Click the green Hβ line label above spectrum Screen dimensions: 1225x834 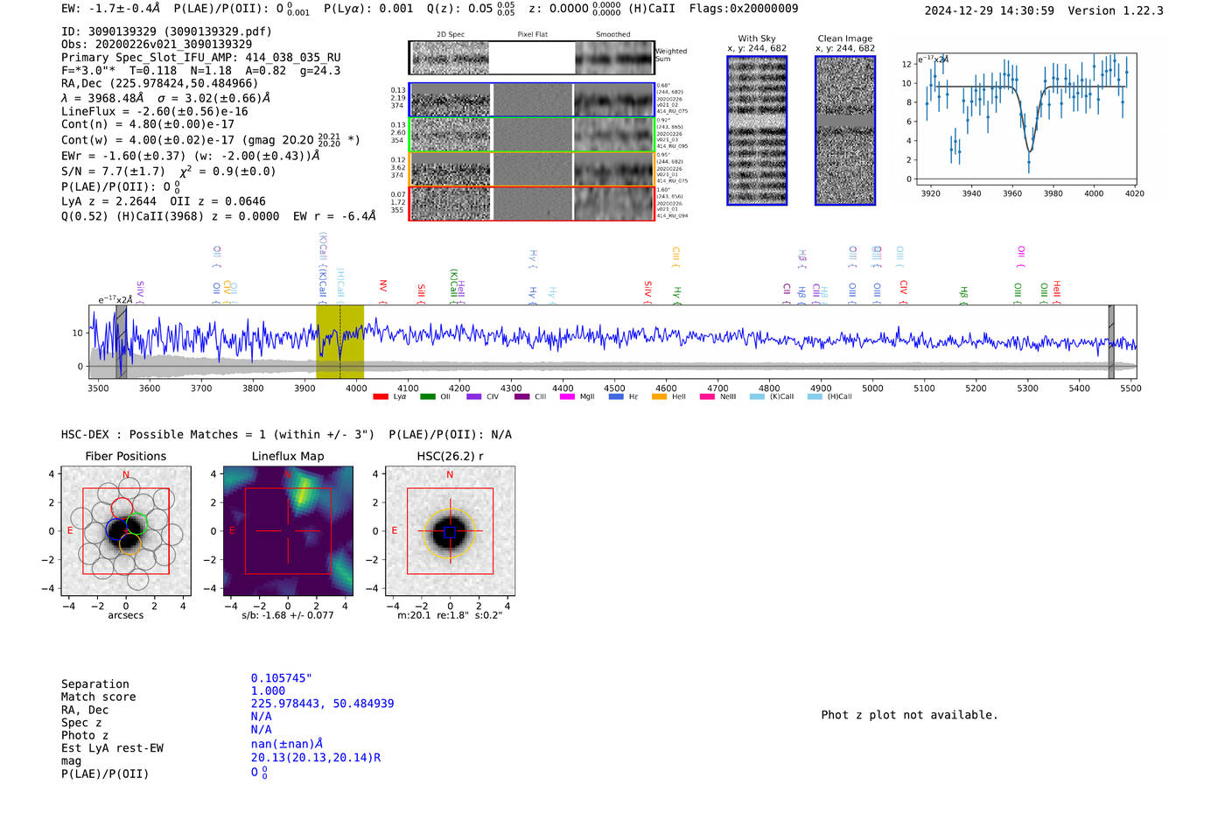click(963, 294)
